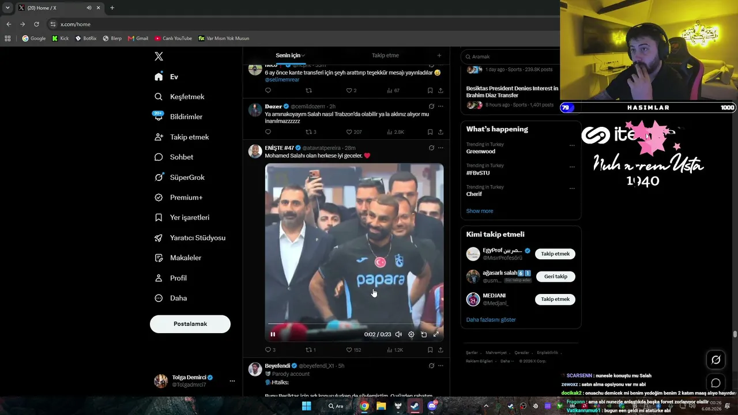This screenshot has height=415, width=738.
Task: Open more options for #FBvSTU trend
Action: click(572, 167)
